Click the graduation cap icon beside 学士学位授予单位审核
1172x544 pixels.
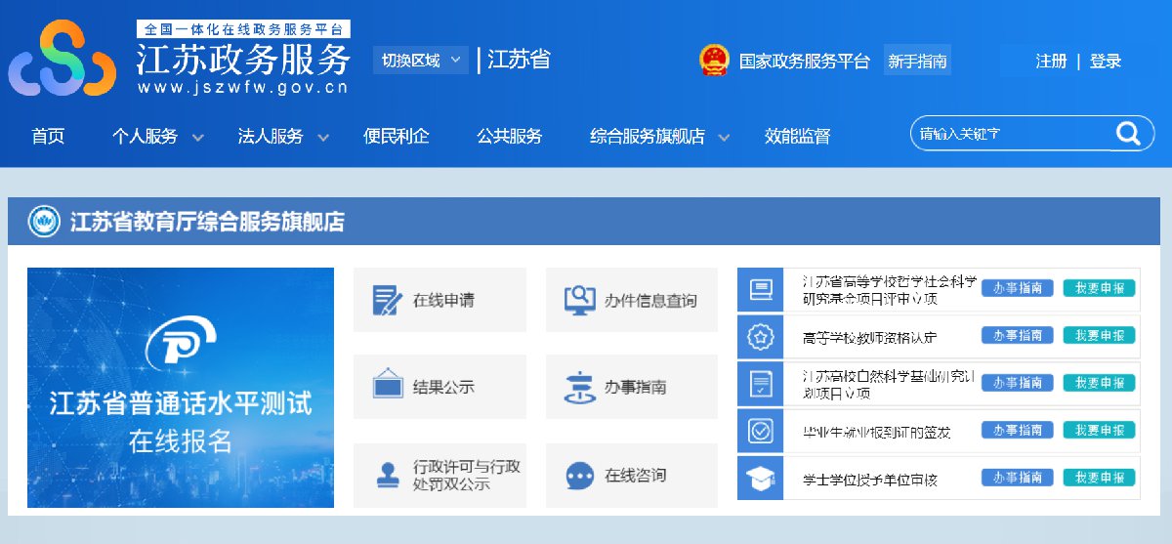click(760, 478)
